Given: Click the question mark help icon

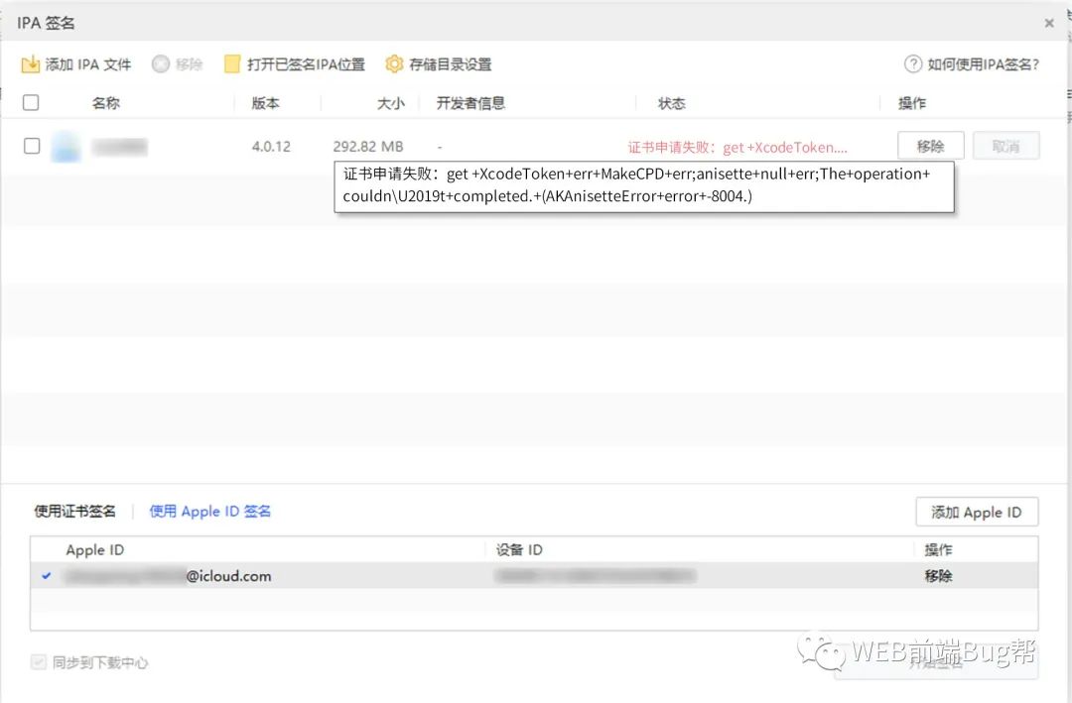Looking at the screenshot, I should coord(912,63).
